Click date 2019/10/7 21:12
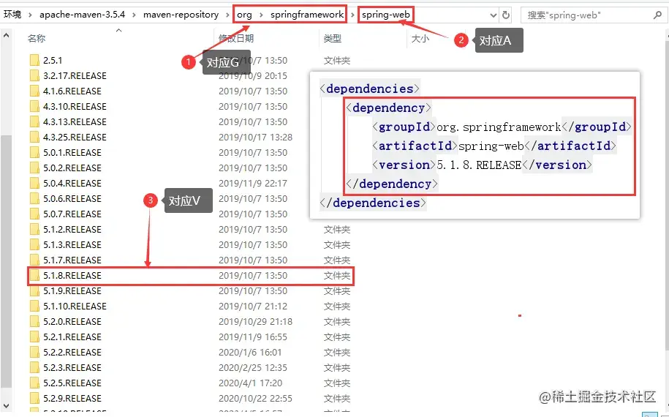Viewport: 669px width, 417px height. tap(253, 306)
